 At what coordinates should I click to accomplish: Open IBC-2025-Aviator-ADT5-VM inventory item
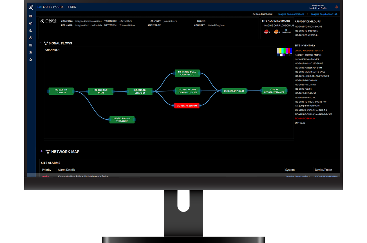pos(308,67)
